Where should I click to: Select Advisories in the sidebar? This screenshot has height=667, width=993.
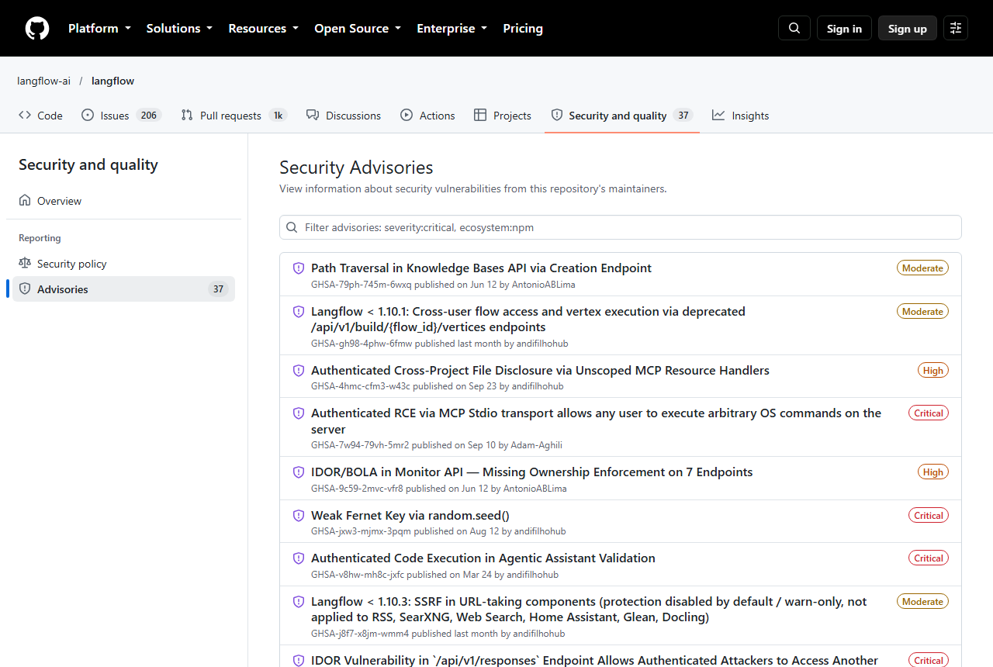click(123, 289)
